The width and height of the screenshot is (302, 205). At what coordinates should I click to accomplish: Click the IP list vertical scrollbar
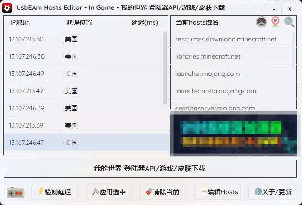coord(165,68)
